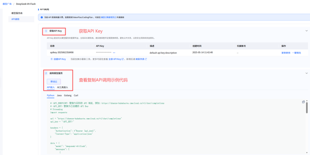Screen dimensions: 310x155
Task: Select 模型服务商 in the left sidebar
Action: pyautogui.click(x=17, y=13)
